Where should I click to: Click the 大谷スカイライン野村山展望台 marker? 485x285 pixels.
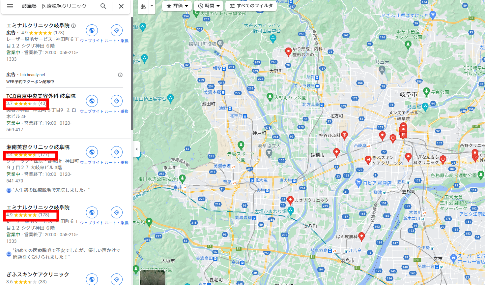click(x=273, y=38)
